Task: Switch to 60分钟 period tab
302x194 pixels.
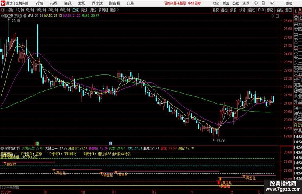Action: 65,10
